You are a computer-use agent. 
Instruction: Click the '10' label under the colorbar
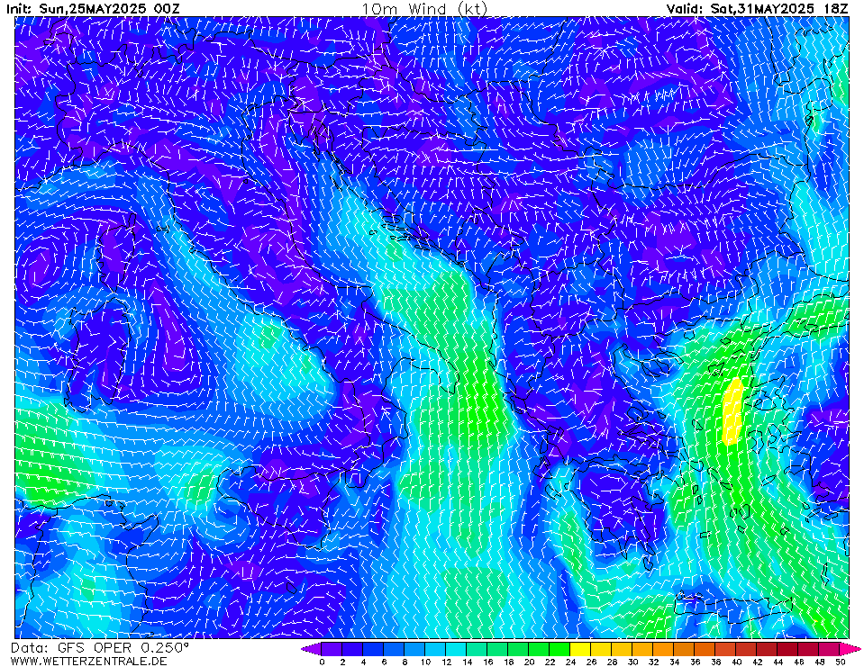pyautogui.click(x=425, y=662)
